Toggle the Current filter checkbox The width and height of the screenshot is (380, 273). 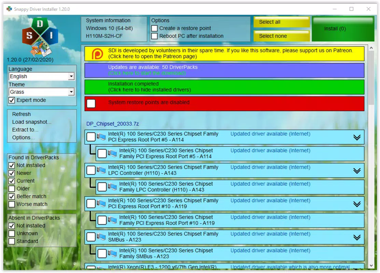(x=12, y=181)
